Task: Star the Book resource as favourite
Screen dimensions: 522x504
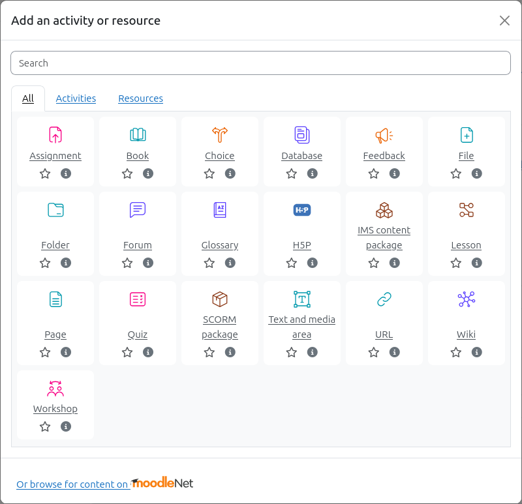Action: pyautogui.click(x=127, y=173)
